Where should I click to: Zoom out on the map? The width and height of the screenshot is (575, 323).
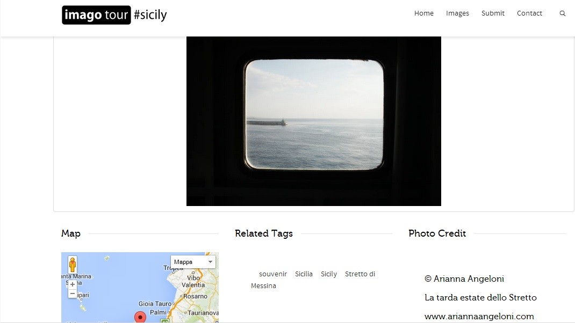click(73, 293)
